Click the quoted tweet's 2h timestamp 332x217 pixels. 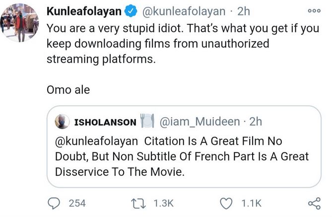[x=255, y=122]
